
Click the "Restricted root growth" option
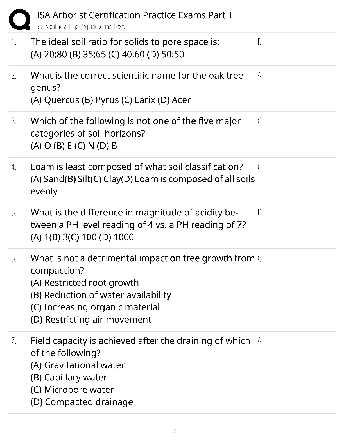tap(85, 283)
